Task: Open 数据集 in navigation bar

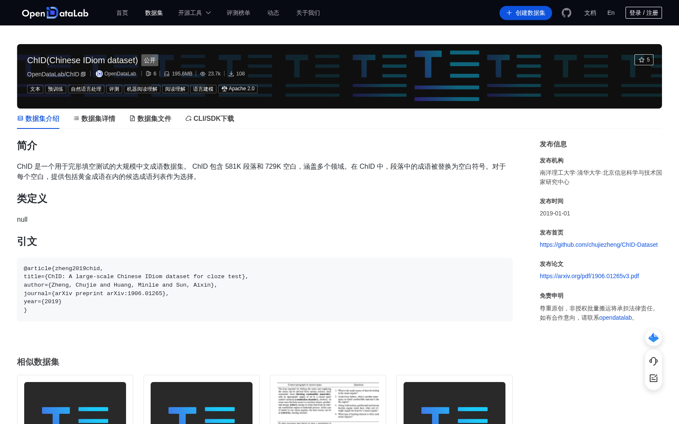Action: pyautogui.click(x=154, y=13)
